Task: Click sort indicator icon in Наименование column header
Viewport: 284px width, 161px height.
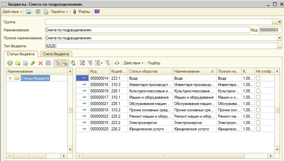Action: (x=212, y=71)
